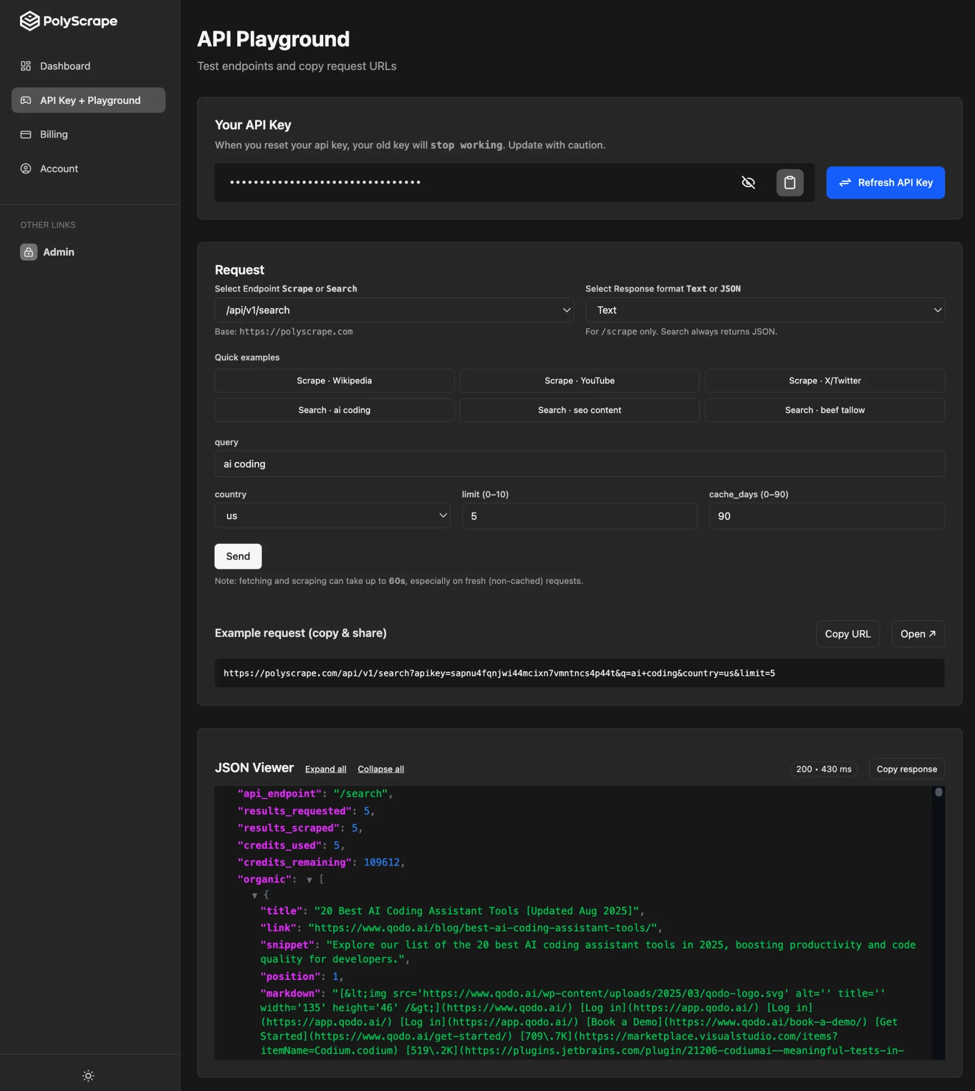The width and height of the screenshot is (975, 1091).
Task: Click the "snippet" key in JSON
Action: (x=287, y=945)
